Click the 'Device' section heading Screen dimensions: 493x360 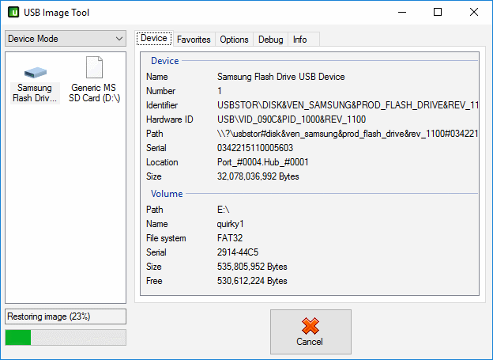click(165, 60)
